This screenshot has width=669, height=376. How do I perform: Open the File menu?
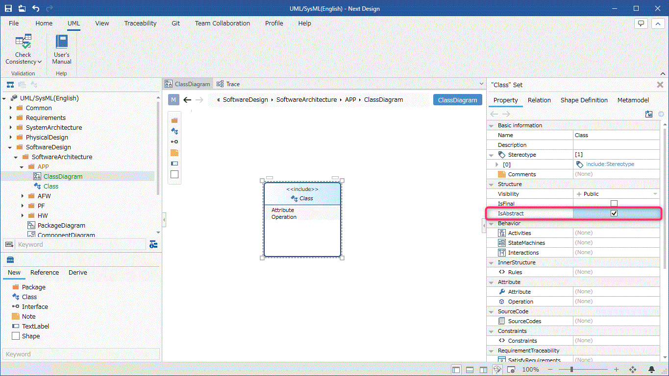pyautogui.click(x=14, y=23)
